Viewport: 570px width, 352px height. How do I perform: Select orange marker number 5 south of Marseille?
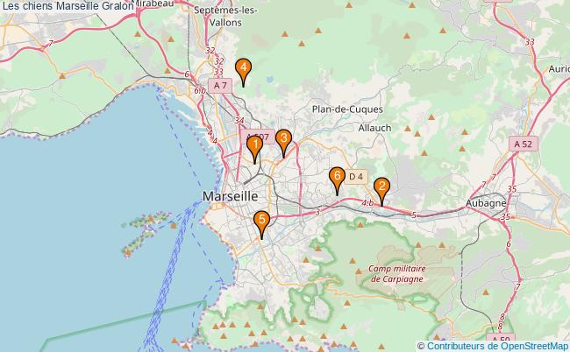260,222
